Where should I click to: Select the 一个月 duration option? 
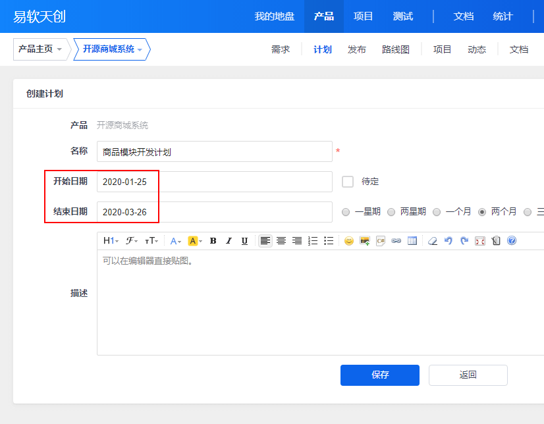(437, 212)
